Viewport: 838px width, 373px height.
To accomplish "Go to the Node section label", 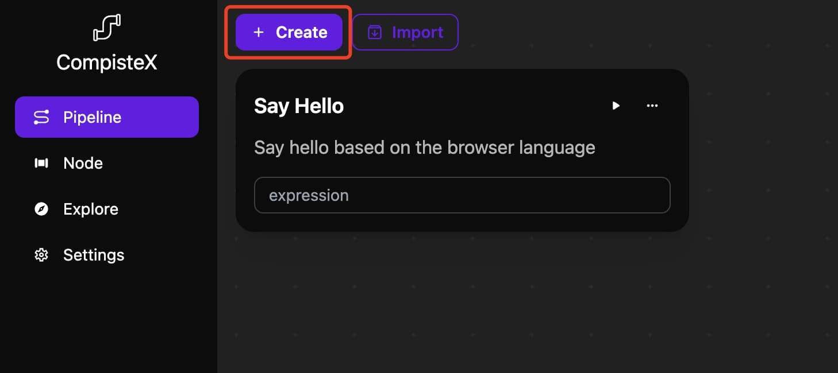I will pyautogui.click(x=83, y=163).
